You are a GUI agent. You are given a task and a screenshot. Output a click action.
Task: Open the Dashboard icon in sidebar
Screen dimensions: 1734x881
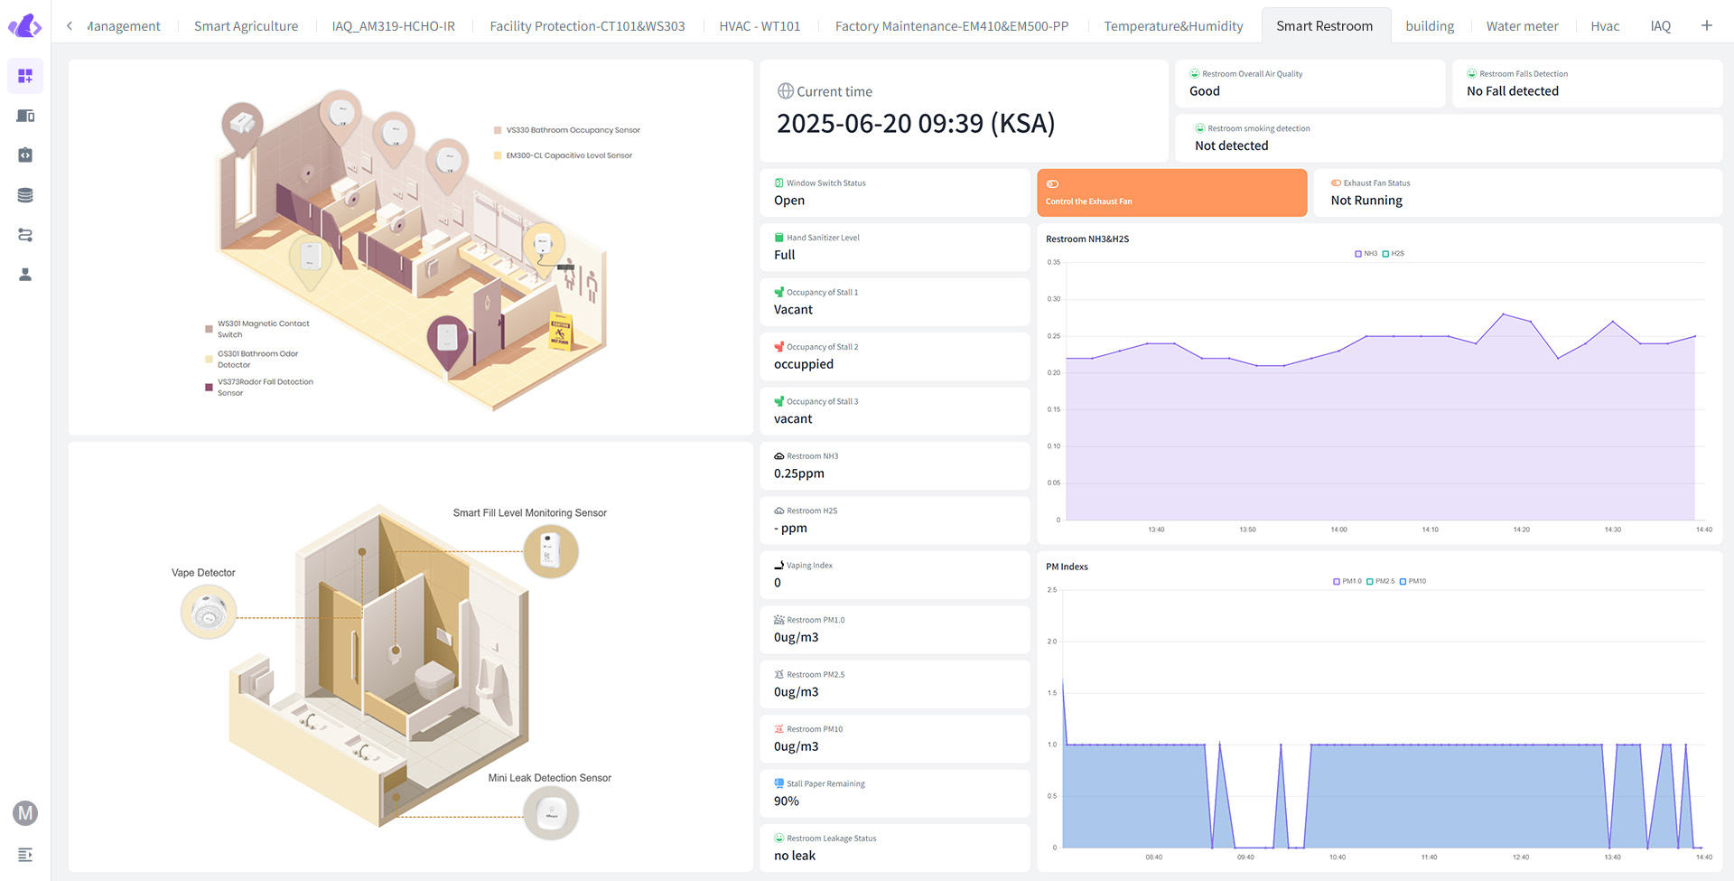25,76
